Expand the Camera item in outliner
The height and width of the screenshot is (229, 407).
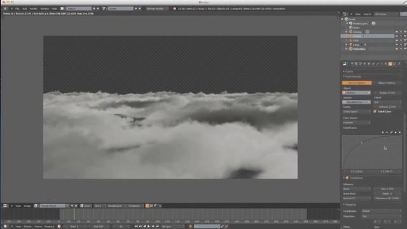tap(346, 32)
